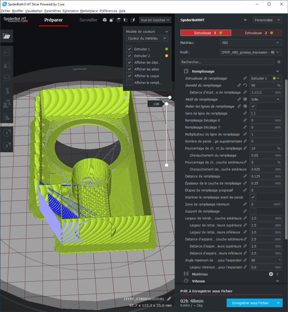This screenshot has height=312, width=288.
Task: Enable Afficher le remplissage checkbox
Action: [129, 82]
